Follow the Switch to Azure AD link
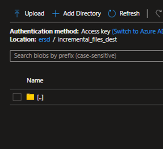 [x=138, y=32]
